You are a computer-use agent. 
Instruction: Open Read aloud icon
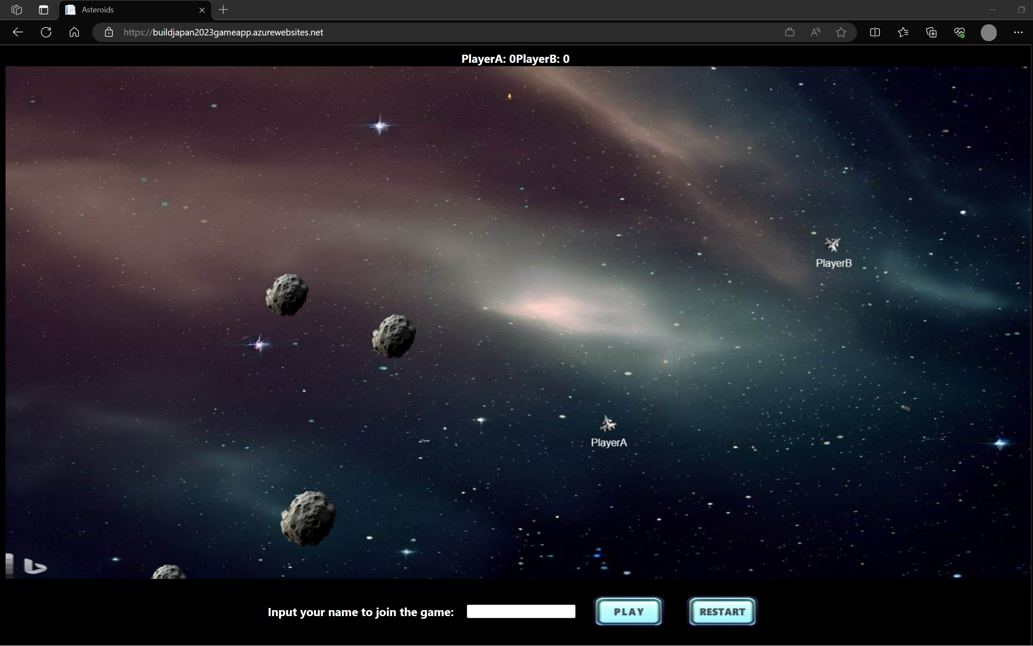pyautogui.click(x=815, y=32)
